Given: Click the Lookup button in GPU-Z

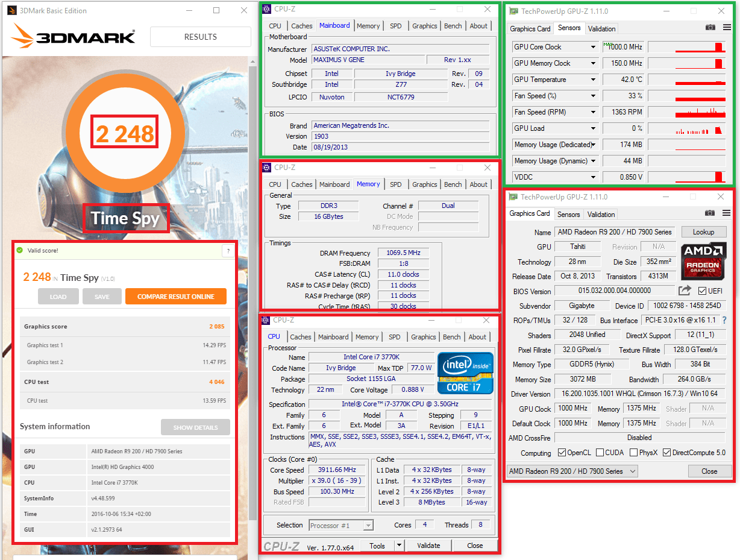Looking at the screenshot, I should click(x=704, y=231).
